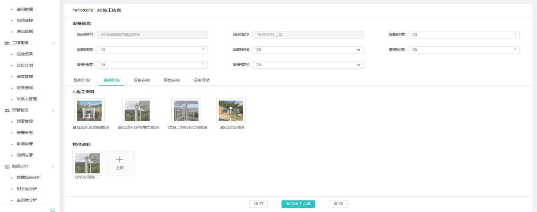Switch to the 踏勘阶段 tab
This screenshot has width=537, height=212.
tap(82, 80)
